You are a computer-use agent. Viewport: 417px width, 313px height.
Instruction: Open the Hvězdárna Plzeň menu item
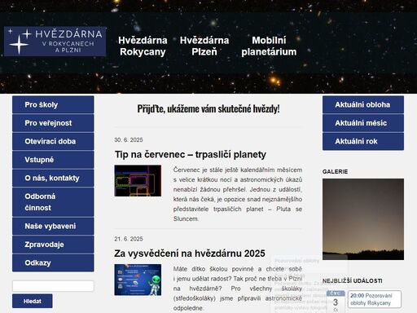204,46
